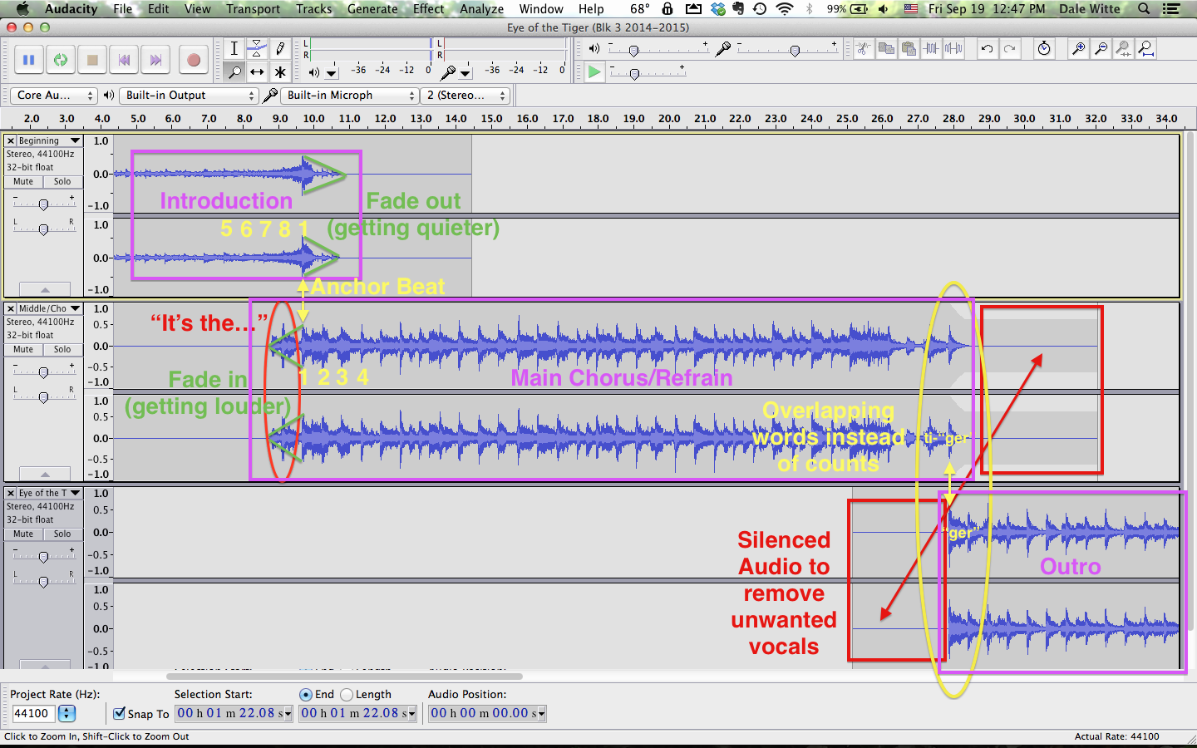The image size is (1197, 748).
Task: Click the output volume slider in toolbar
Action: pos(658,50)
